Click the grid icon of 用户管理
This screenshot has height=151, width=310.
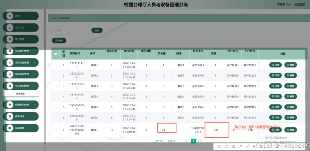(10, 39)
